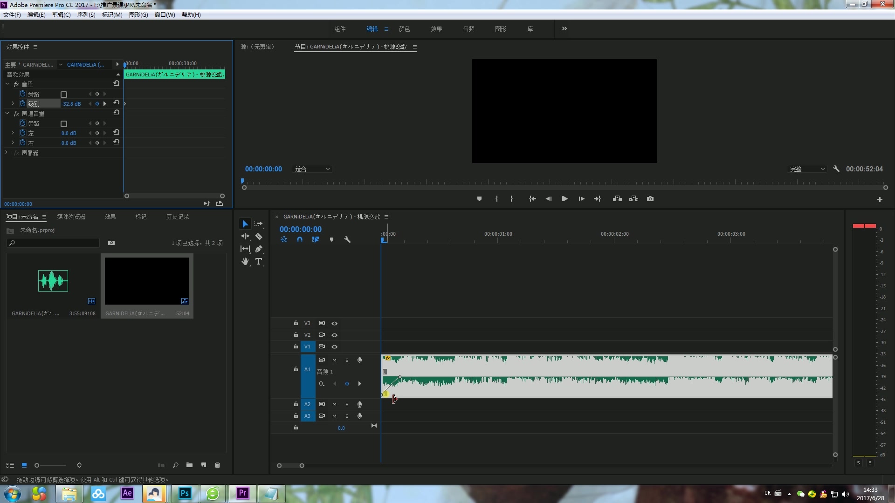Click the delete trash icon in Project panel
The width and height of the screenshot is (895, 503).
point(217,465)
